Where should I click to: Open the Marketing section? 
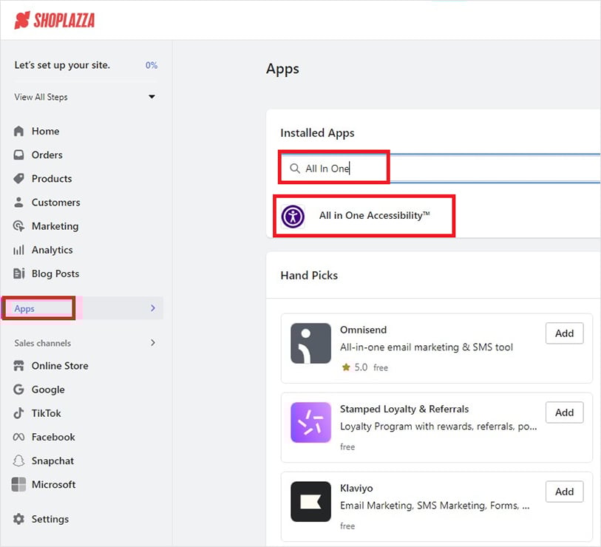(55, 226)
